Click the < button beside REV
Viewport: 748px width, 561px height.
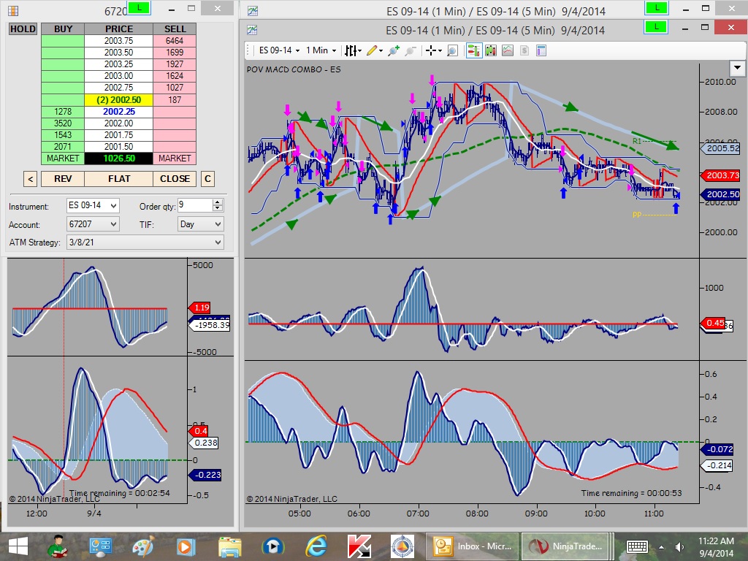30,179
